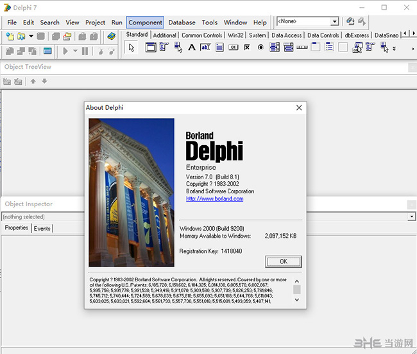
Task: Show more palette components with the chevron
Action: point(394,49)
